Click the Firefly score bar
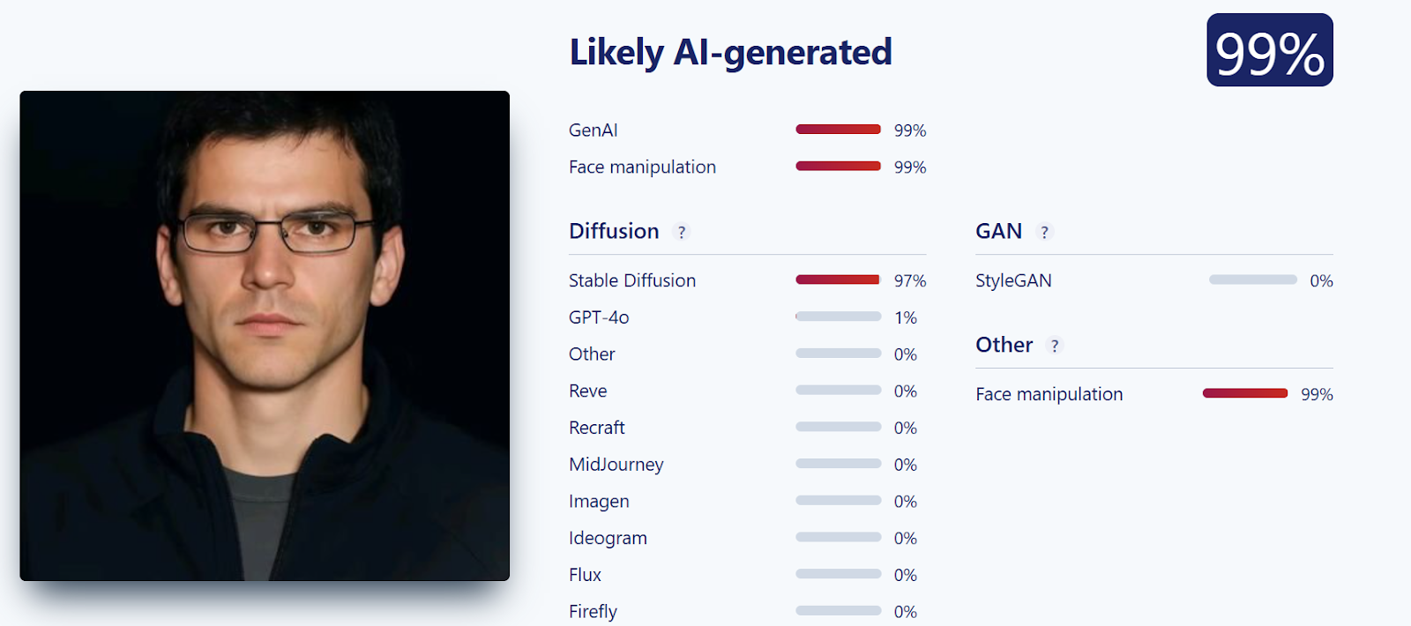The image size is (1411, 626). 838,610
